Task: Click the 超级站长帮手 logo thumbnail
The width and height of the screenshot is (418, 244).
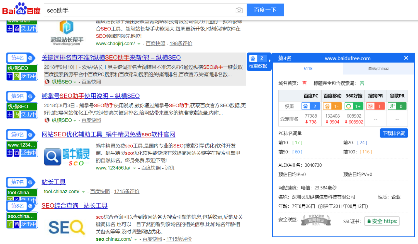Action: [67, 33]
